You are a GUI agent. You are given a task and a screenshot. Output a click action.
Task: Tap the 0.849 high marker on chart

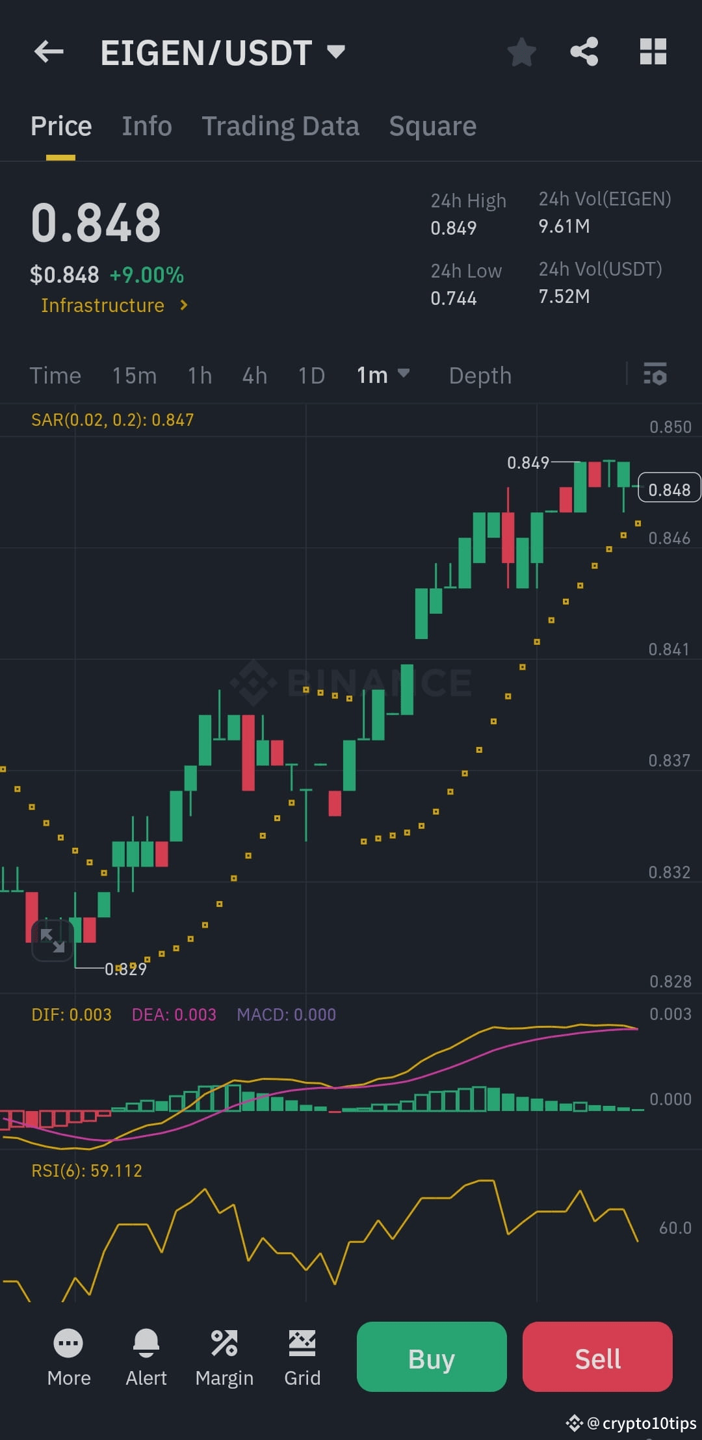(x=528, y=462)
